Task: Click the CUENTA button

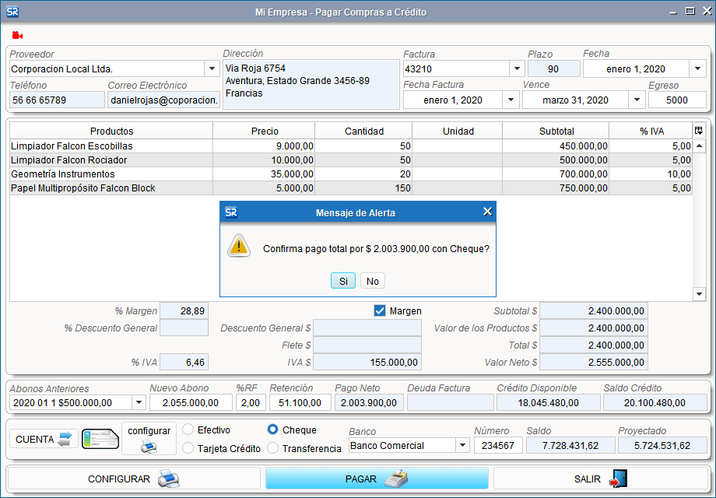Action: click(x=44, y=439)
